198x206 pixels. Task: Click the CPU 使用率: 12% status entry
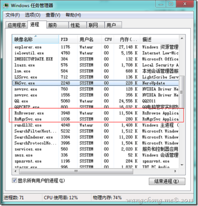61,198
